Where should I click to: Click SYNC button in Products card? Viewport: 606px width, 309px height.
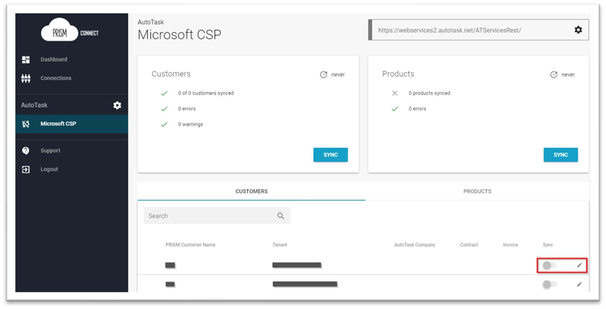561,154
